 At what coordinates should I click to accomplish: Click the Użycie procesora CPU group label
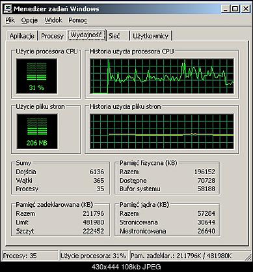[47, 52]
